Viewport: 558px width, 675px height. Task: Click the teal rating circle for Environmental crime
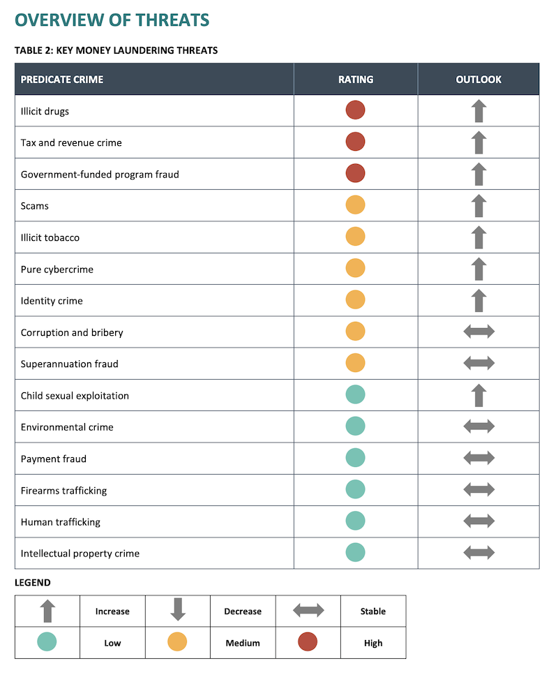[355, 426]
